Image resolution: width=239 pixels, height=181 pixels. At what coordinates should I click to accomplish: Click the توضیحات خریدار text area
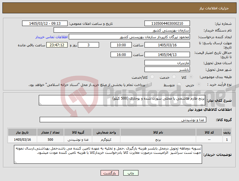pyautogui.click(x=108, y=154)
